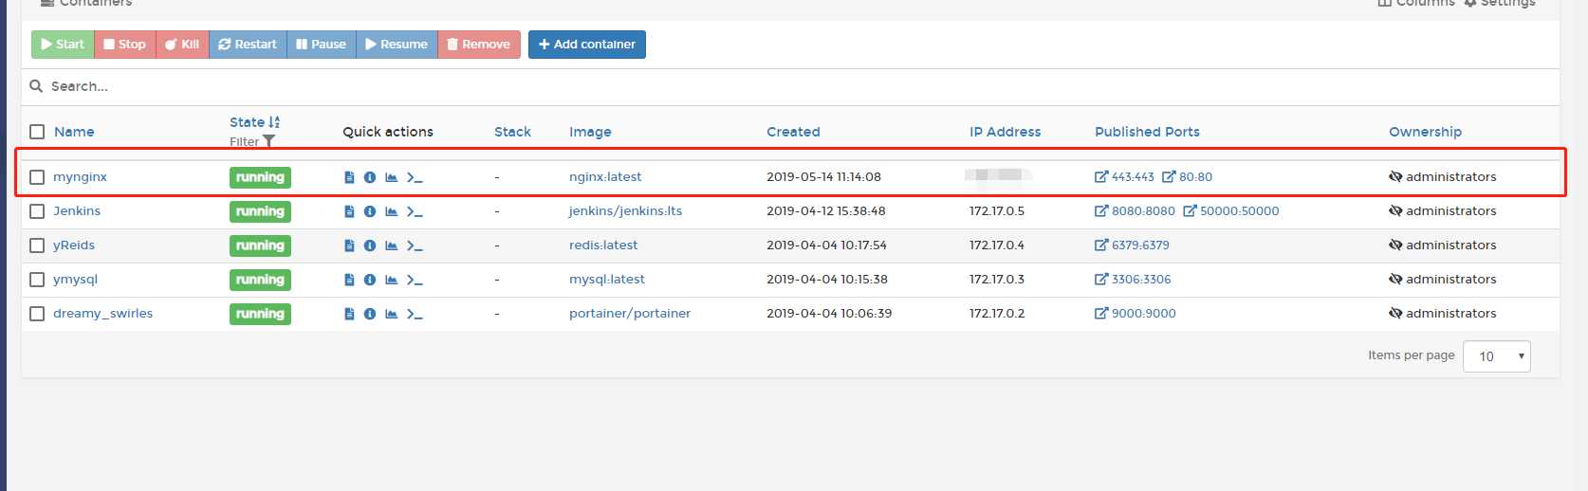Open inspect info icon for mynginx

pyautogui.click(x=370, y=177)
